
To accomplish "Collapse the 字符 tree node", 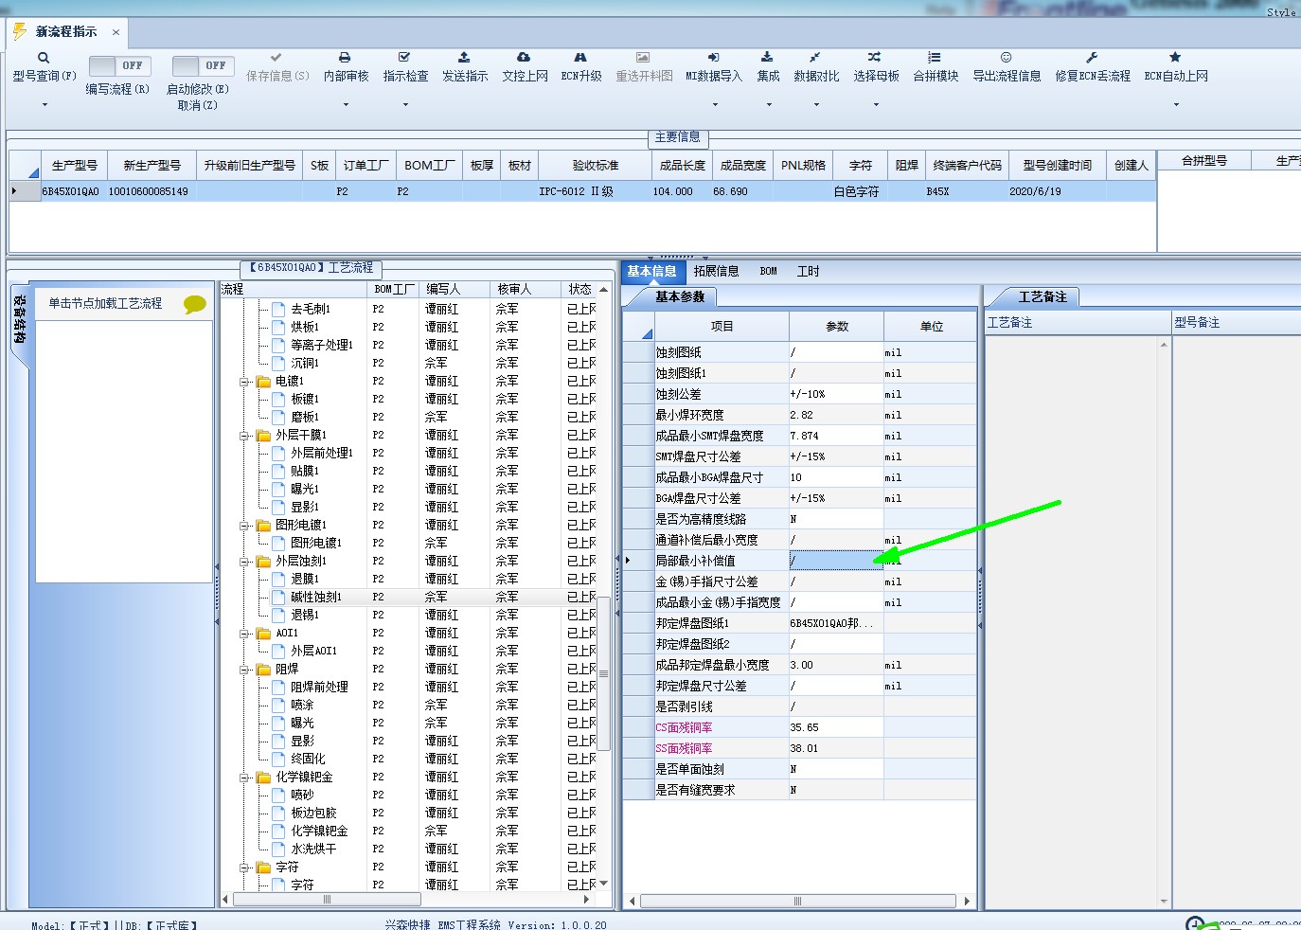I will 244,867.
